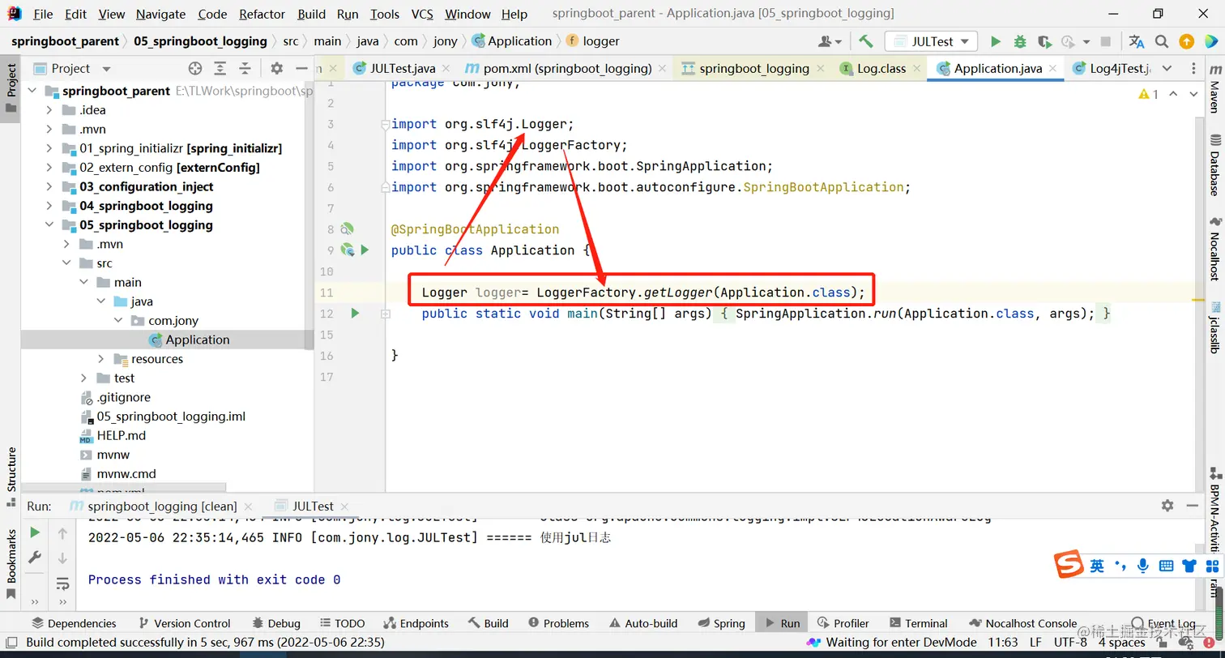Viewport: 1225px width, 658px height.
Task: Toggle soft-wrap in the Run console
Action: point(62,583)
